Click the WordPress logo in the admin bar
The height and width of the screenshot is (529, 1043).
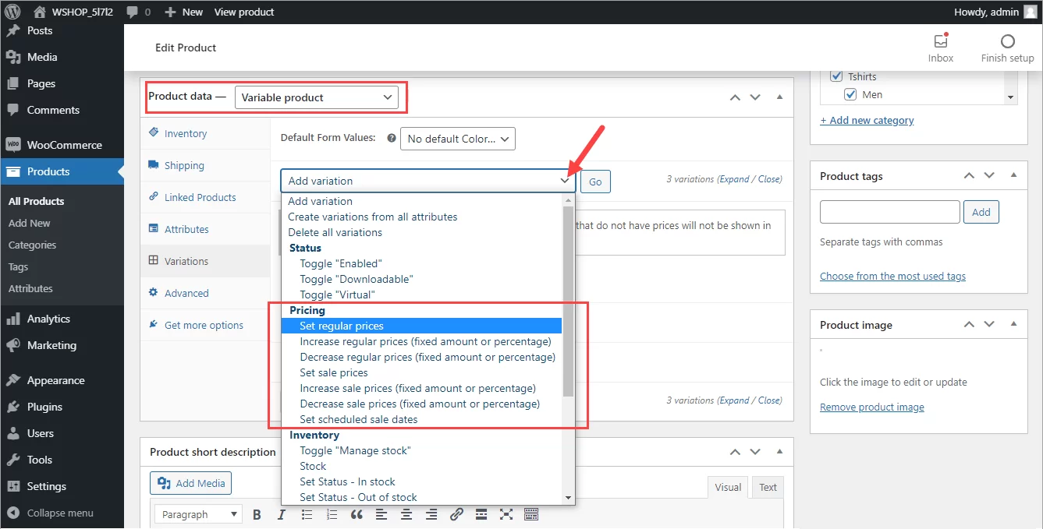[x=12, y=11]
